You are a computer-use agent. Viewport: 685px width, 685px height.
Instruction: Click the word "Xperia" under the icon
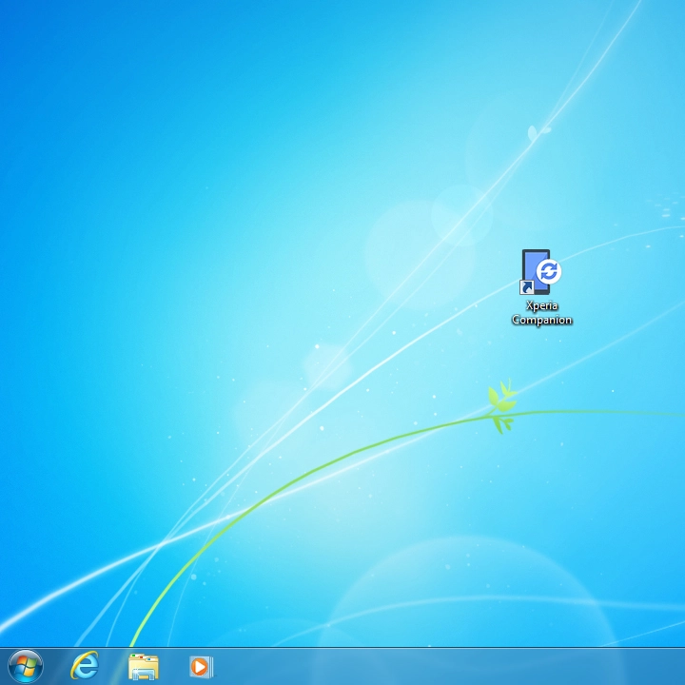coord(541,306)
